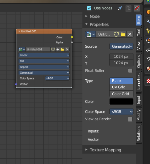
Task: Toggle the snap magnet icon
Action: 137,8
